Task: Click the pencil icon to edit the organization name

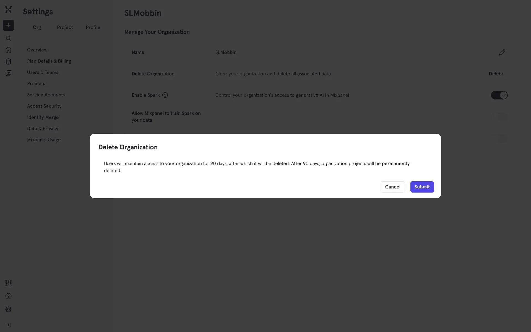Action: pos(502,53)
